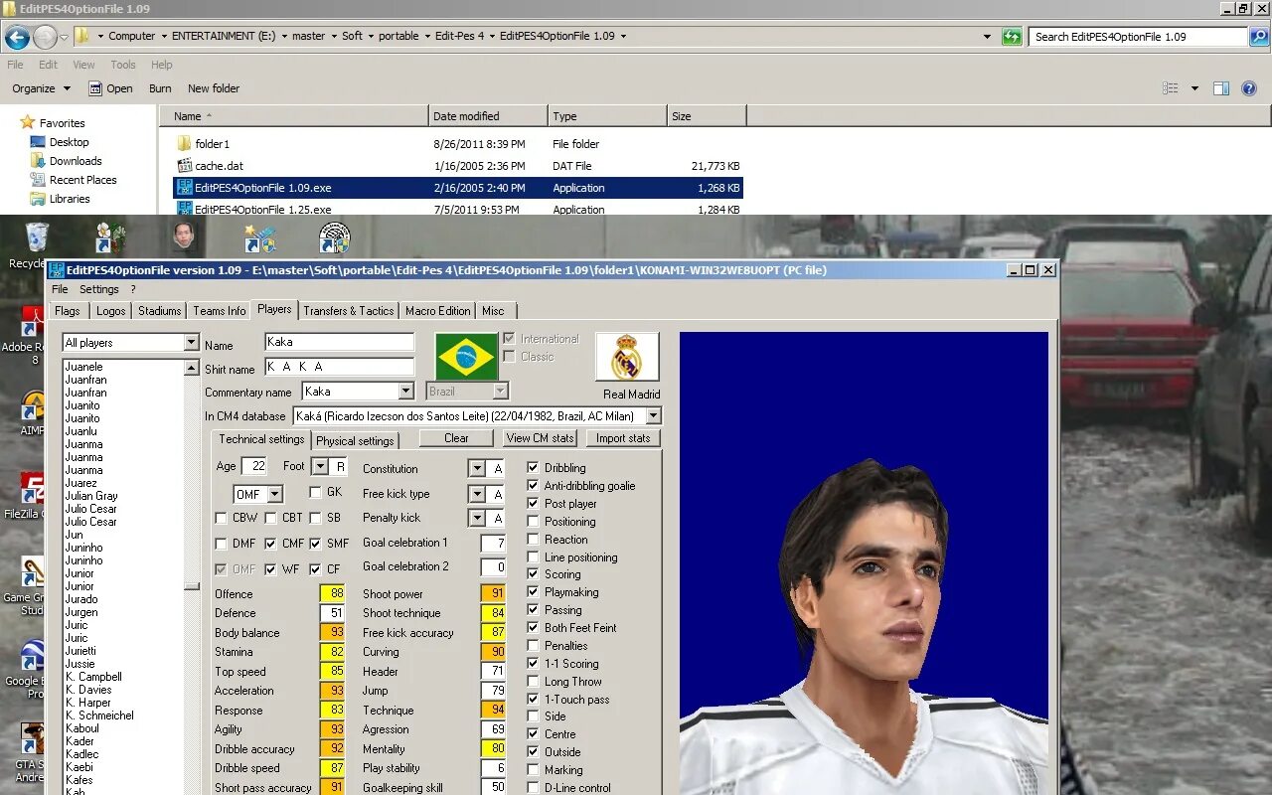The image size is (1272, 795).
Task: Click the Open button in Explorer toolbar
Action: click(110, 88)
